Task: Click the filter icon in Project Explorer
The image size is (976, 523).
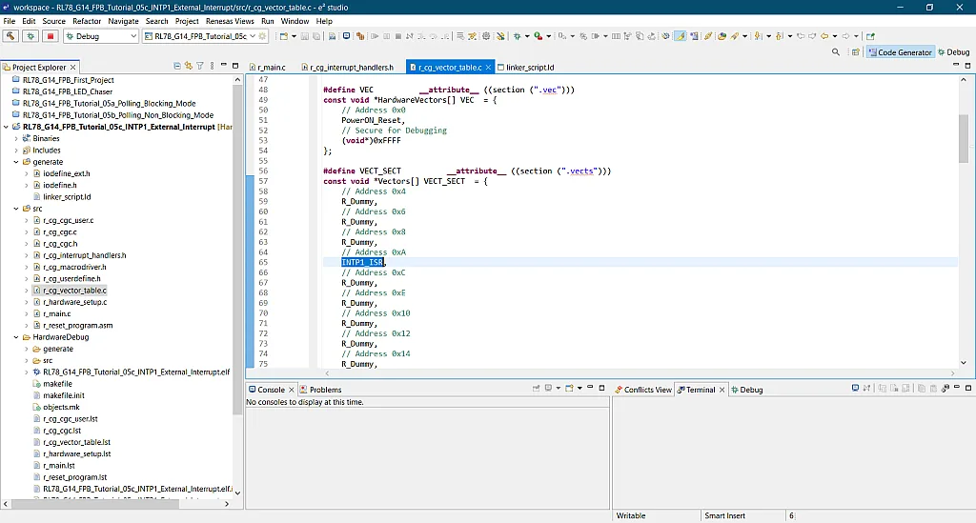Action: [199, 66]
